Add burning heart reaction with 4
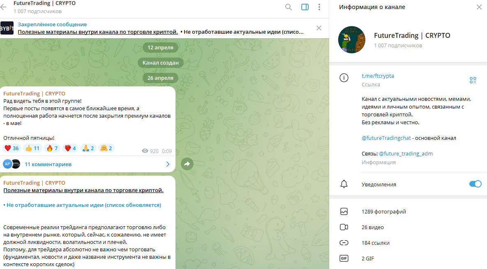The width and height of the screenshot is (487, 269). [70, 148]
